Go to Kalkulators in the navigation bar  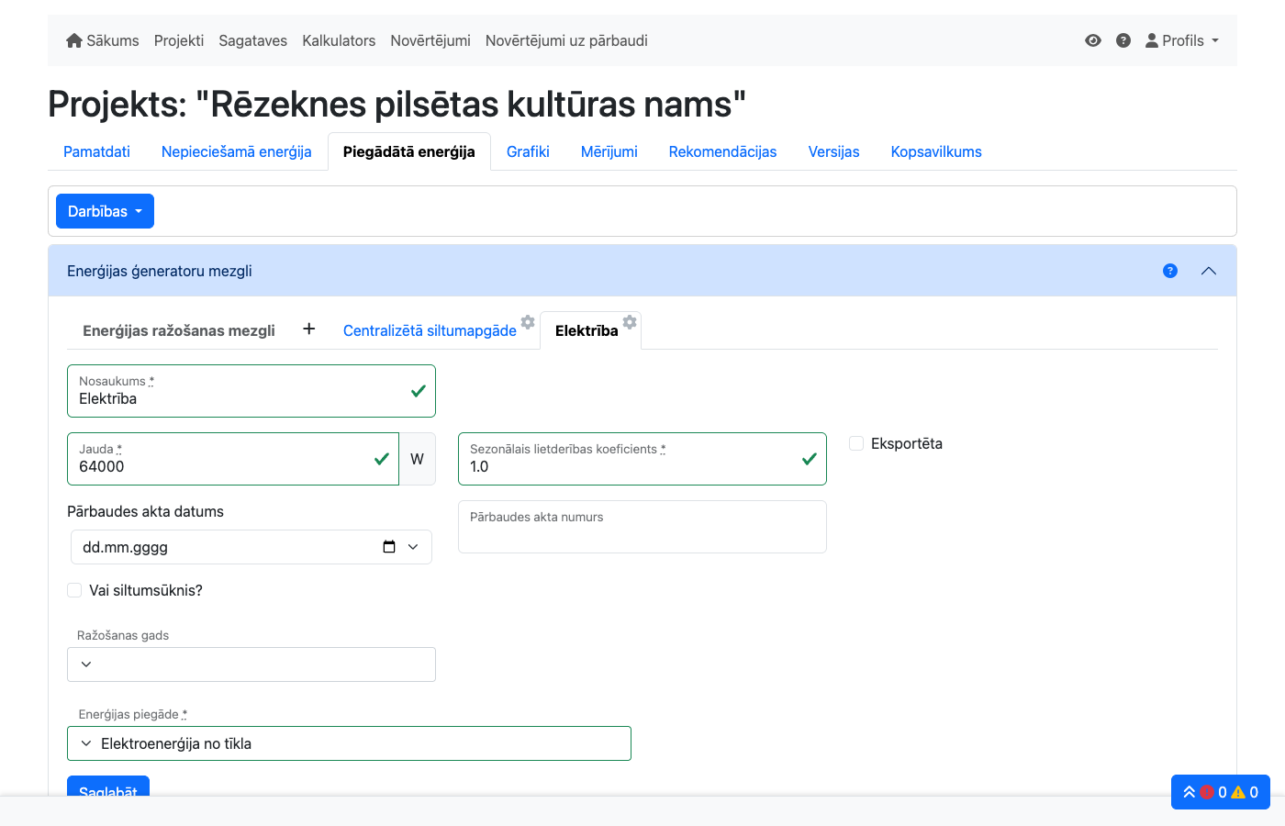(x=339, y=40)
